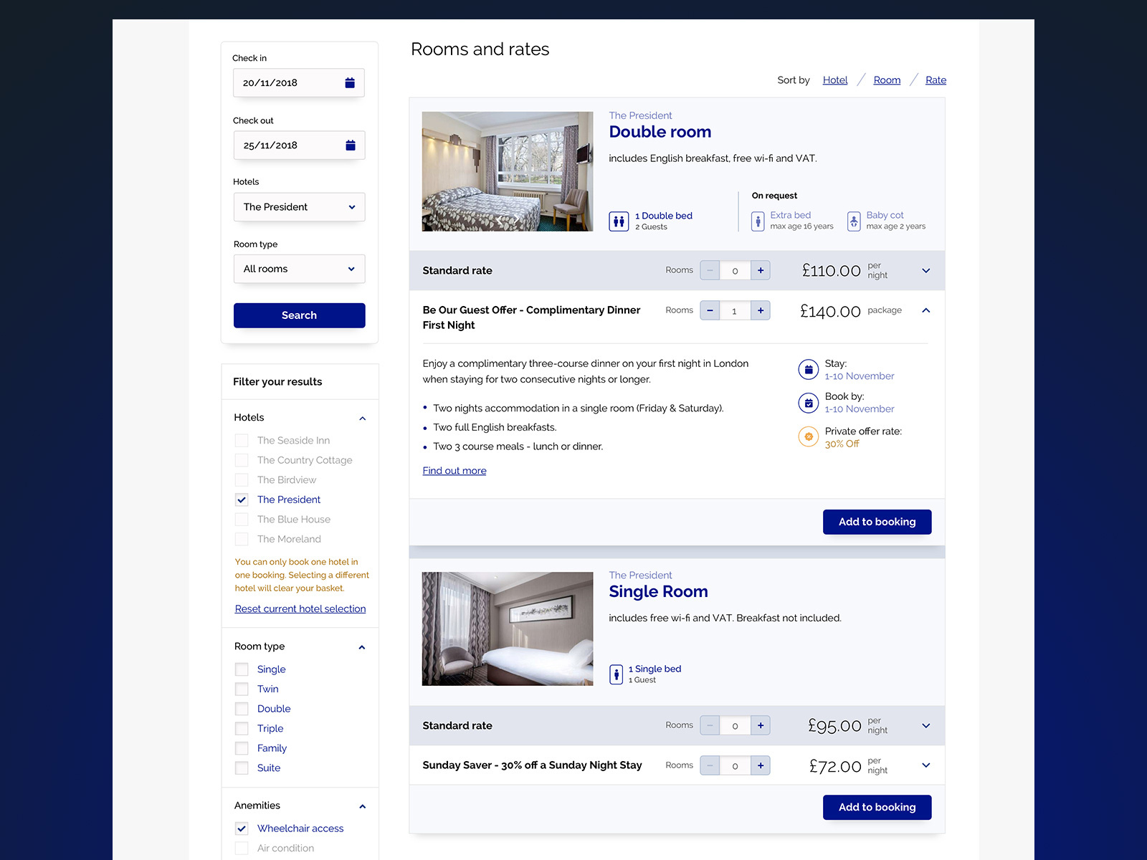This screenshot has width=1147, height=860.
Task: Open calendar picker for Check in date
Action: click(349, 82)
